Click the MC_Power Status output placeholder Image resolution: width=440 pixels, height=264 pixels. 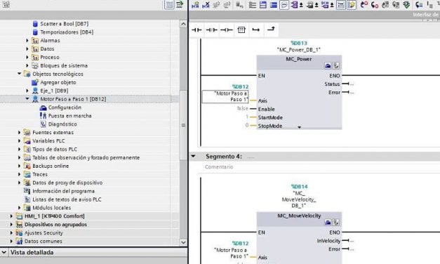click(352, 84)
